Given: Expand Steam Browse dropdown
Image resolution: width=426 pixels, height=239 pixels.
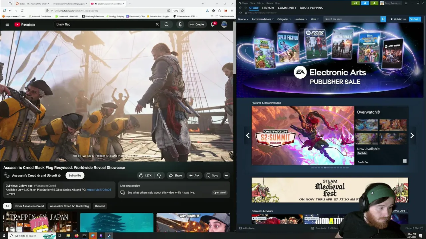Looking at the screenshot, I should [243, 19].
